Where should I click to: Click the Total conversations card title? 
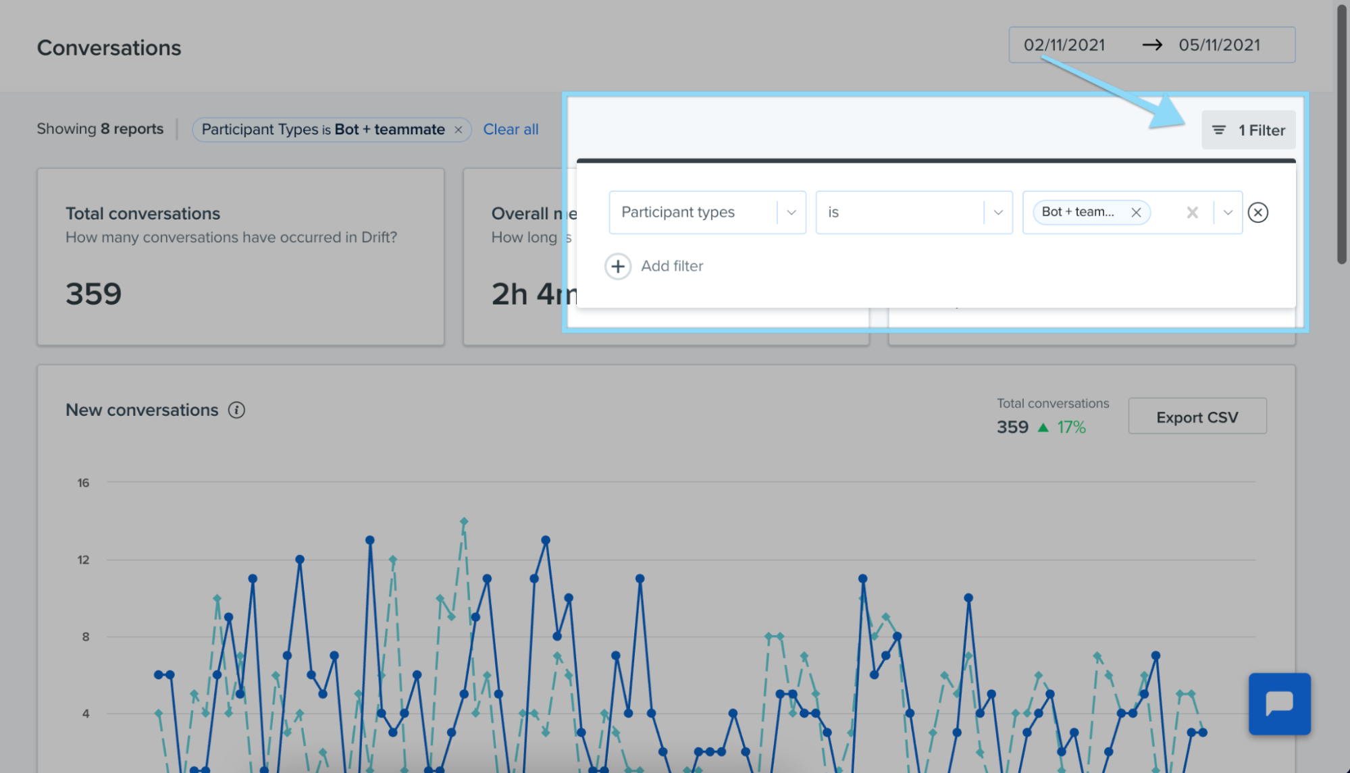pyautogui.click(x=142, y=213)
